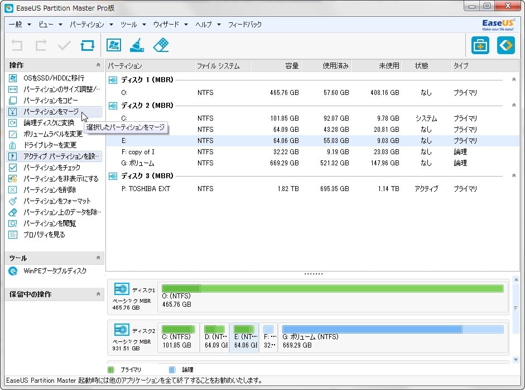Screen dimensions: 525x390
Task: Click the cleanup broom toolbar icon
Action: tap(137, 45)
